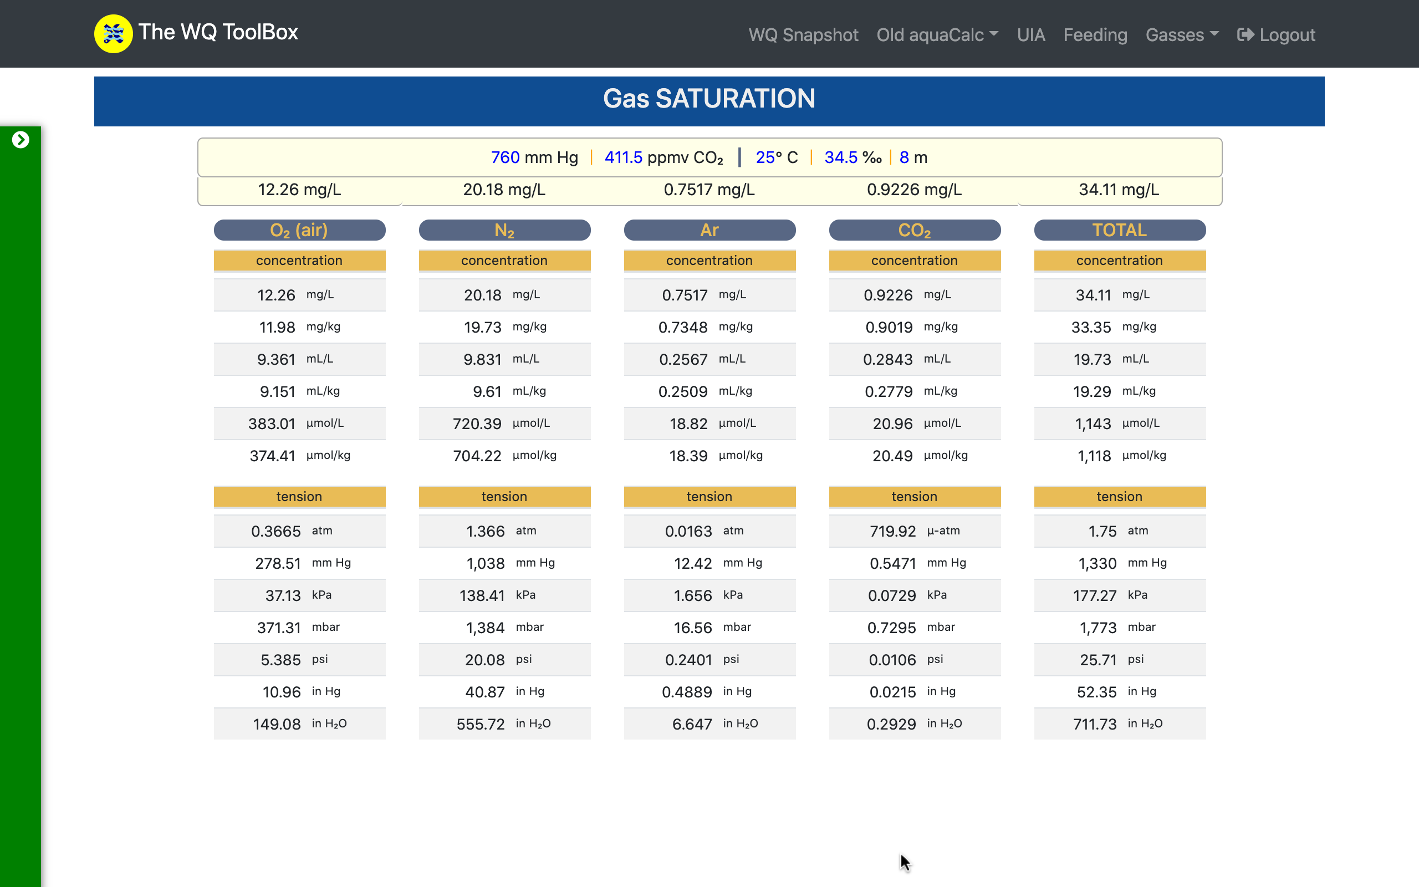Open the Gasses dropdown menu
The height and width of the screenshot is (887, 1419).
[1182, 34]
